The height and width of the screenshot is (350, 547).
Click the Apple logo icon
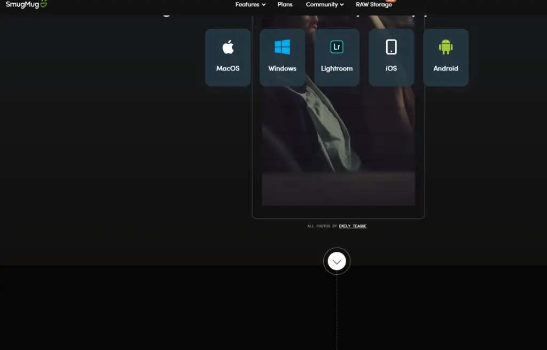point(228,47)
